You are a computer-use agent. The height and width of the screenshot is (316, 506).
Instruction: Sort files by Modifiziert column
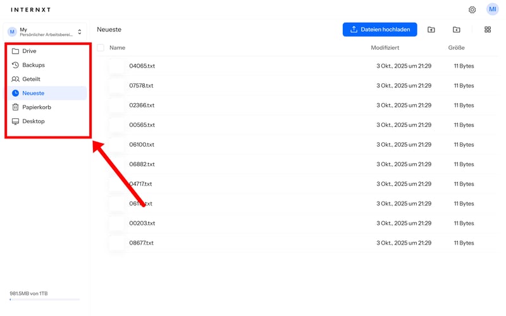coord(385,47)
